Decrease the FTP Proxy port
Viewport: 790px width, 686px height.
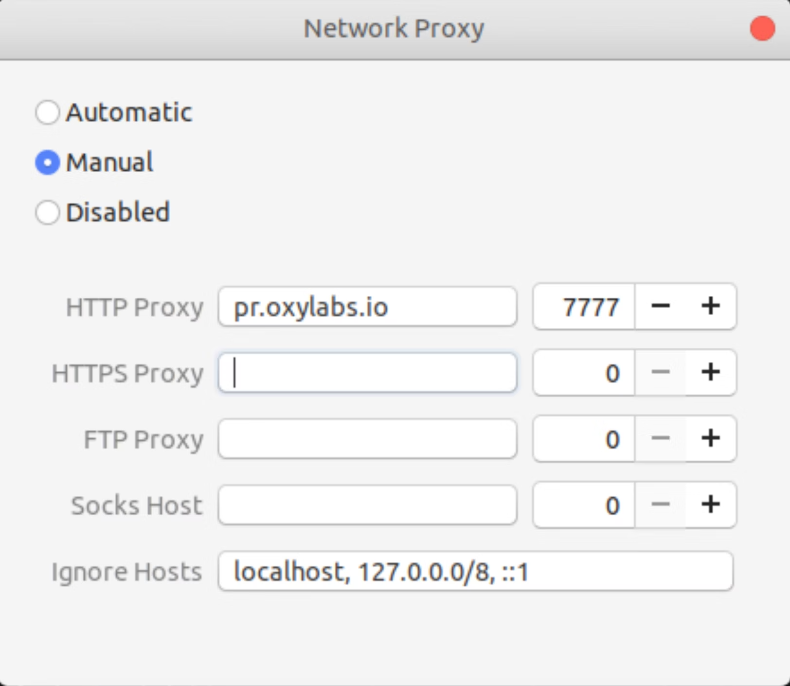click(x=661, y=439)
